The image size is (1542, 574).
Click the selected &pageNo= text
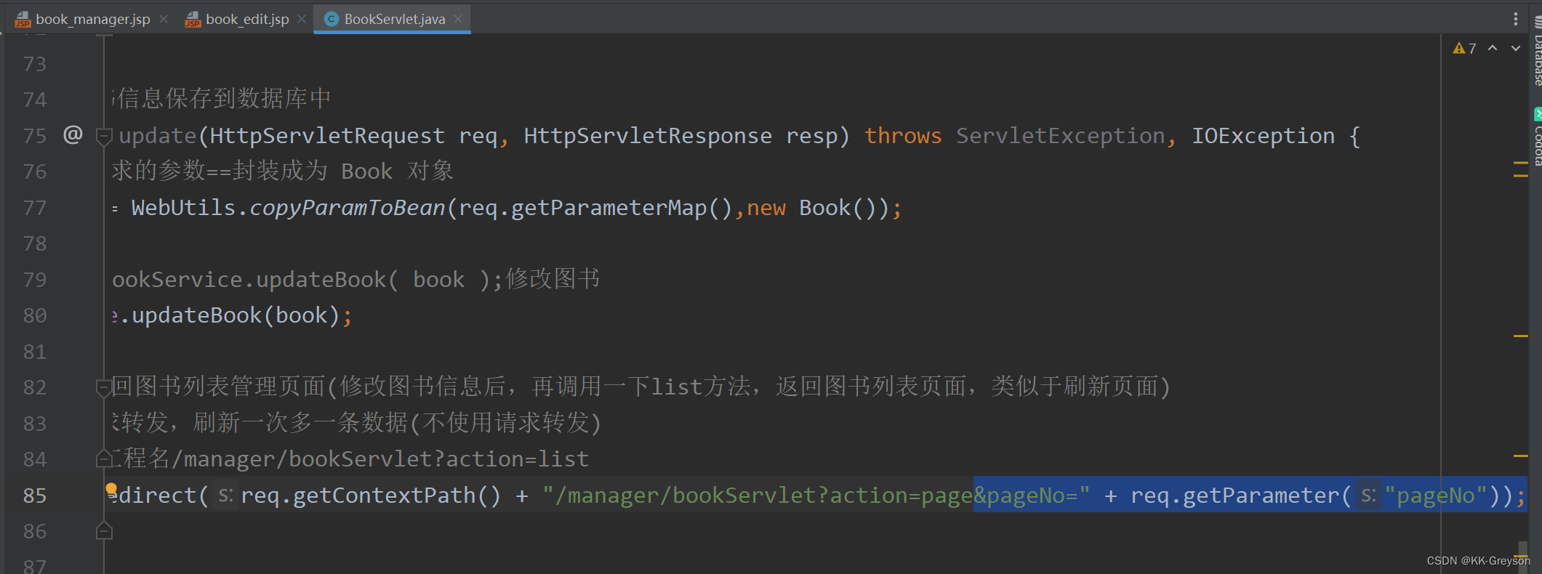[x=1025, y=496]
